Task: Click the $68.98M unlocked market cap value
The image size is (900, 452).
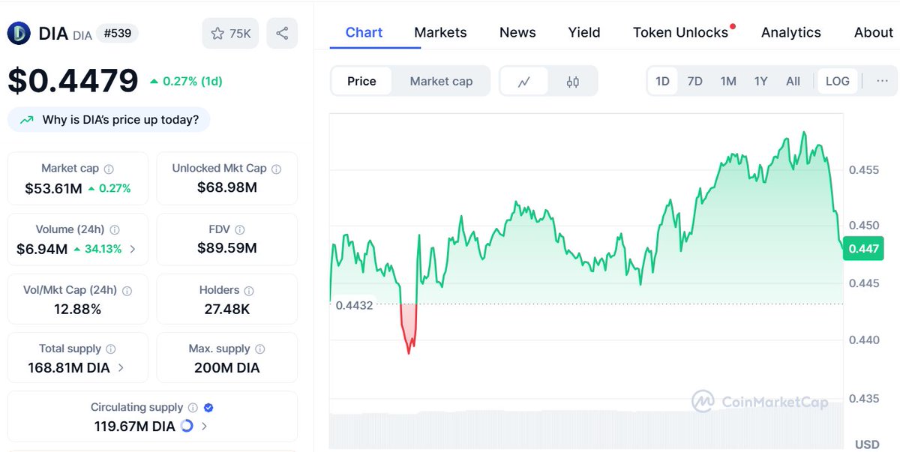Action: (227, 187)
